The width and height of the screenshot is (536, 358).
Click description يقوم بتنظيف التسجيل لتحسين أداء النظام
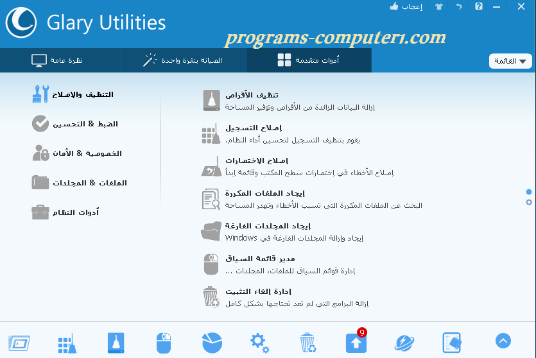(293, 140)
